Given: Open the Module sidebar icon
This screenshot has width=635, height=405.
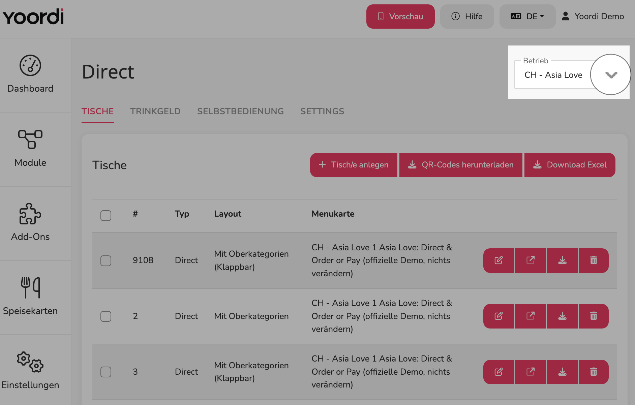Looking at the screenshot, I should coord(30,139).
